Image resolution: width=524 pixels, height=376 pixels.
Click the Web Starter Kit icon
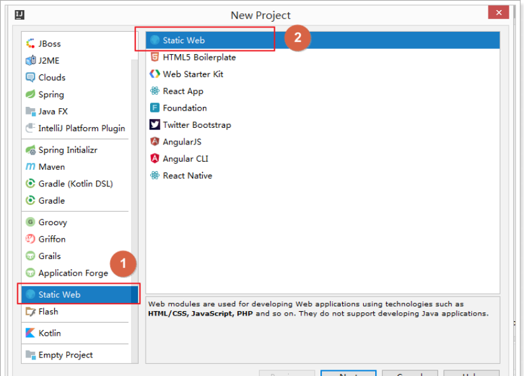click(155, 74)
